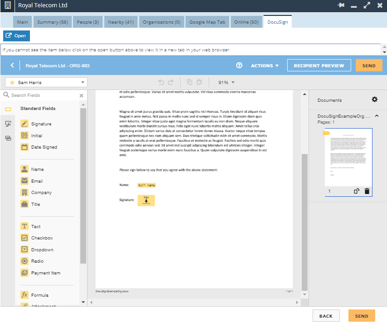
Task: Click the RECIPIENT PREVIEW button
Action: (x=319, y=65)
